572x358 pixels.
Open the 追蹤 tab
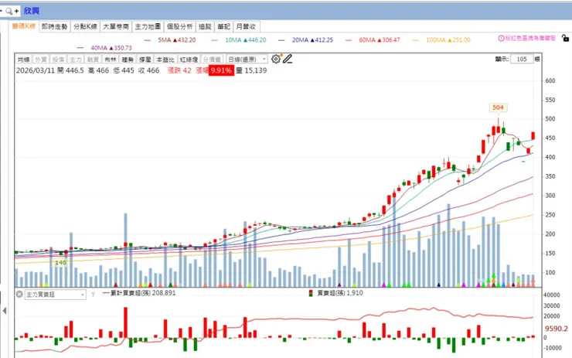[x=205, y=26]
